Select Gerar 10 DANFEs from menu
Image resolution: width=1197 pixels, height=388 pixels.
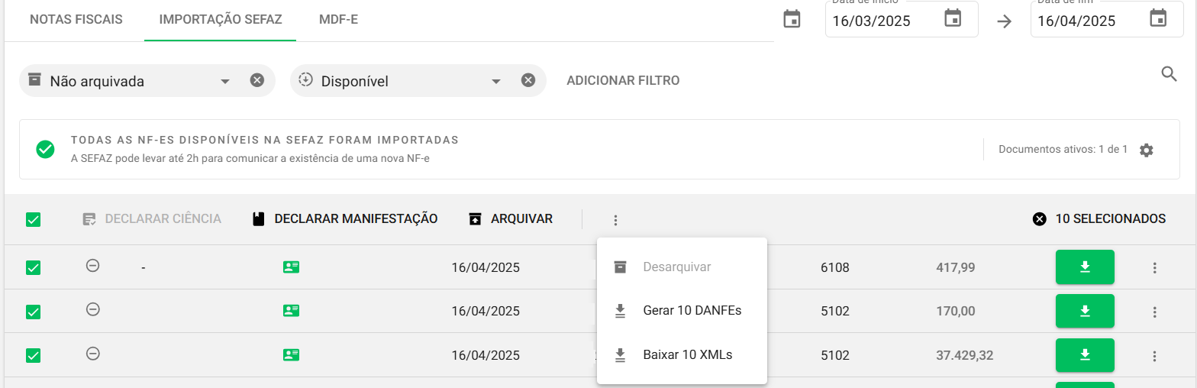(692, 311)
